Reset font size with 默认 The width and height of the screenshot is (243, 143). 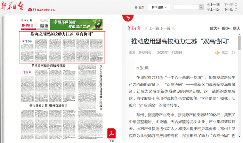[236, 28]
